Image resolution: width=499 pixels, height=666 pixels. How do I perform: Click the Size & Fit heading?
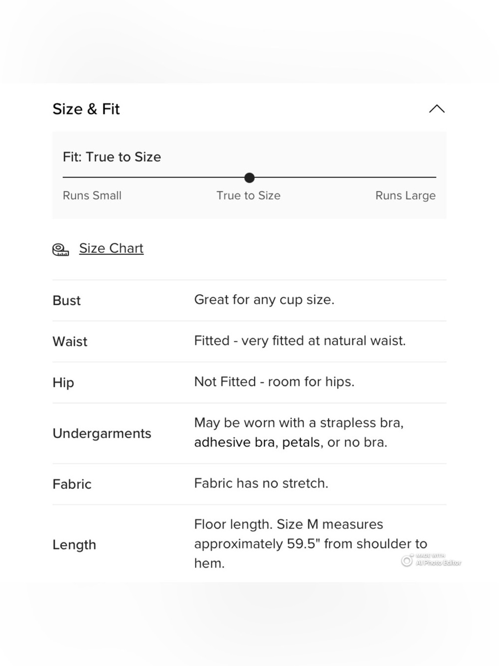pos(86,109)
